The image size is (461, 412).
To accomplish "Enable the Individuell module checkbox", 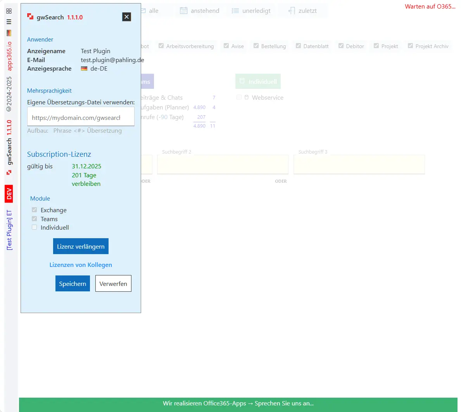I will click(x=34, y=228).
